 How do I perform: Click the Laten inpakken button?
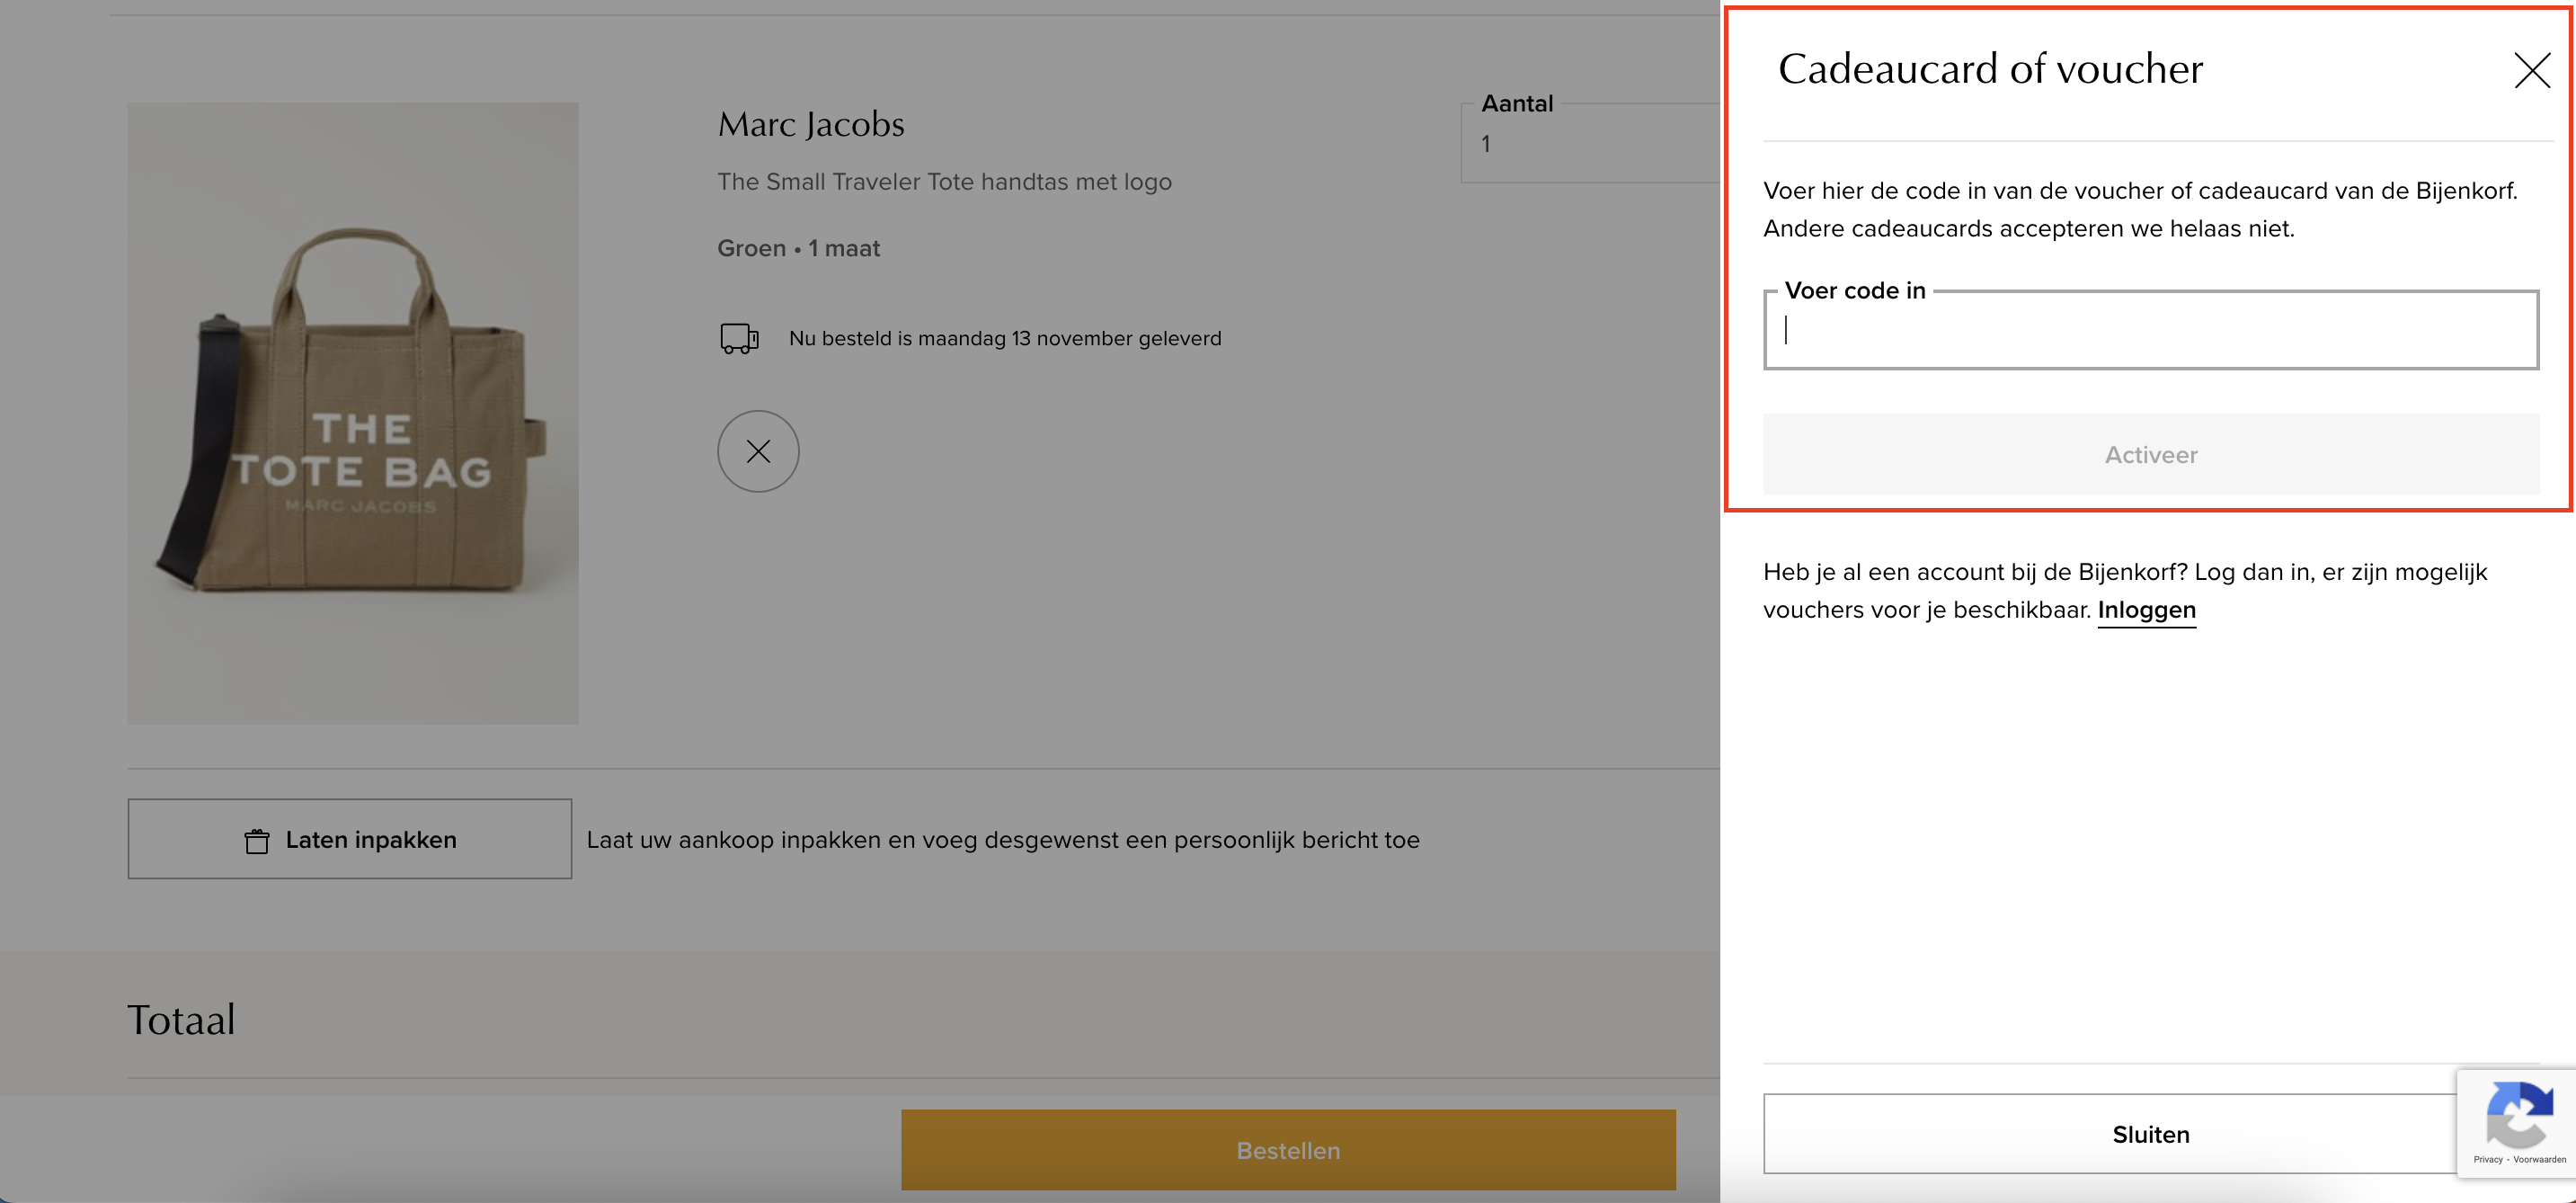(350, 839)
